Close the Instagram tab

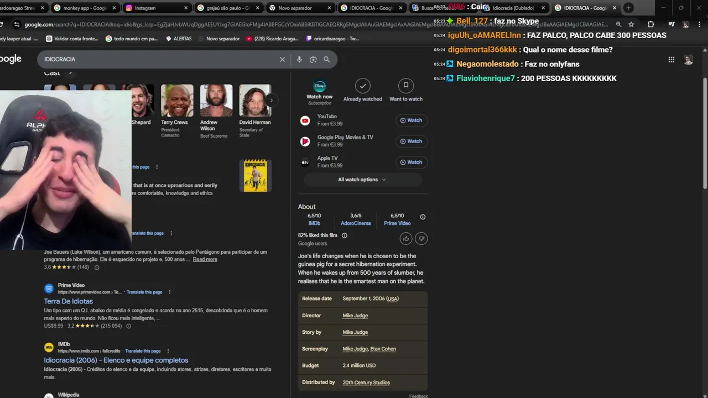pos(186,8)
